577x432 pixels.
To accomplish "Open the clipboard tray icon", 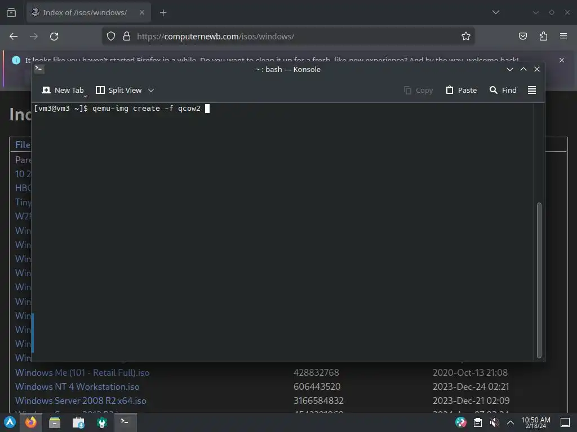I will (x=478, y=422).
